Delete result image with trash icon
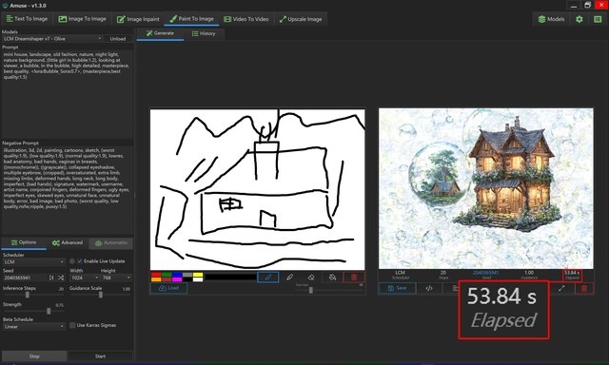Image resolution: width=609 pixels, height=365 pixels. coord(583,288)
